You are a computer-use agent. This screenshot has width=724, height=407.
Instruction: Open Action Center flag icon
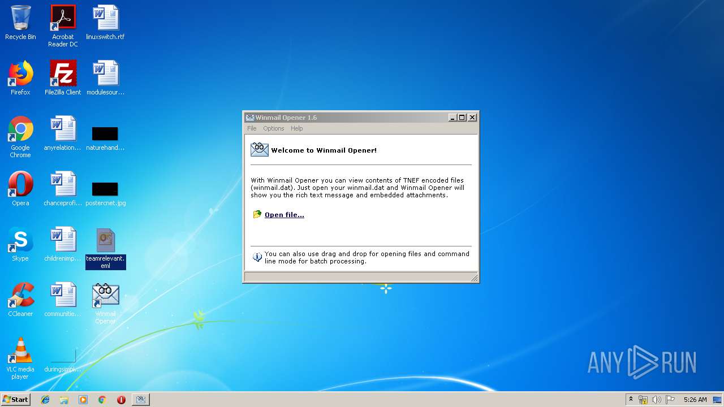click(670, 400)
